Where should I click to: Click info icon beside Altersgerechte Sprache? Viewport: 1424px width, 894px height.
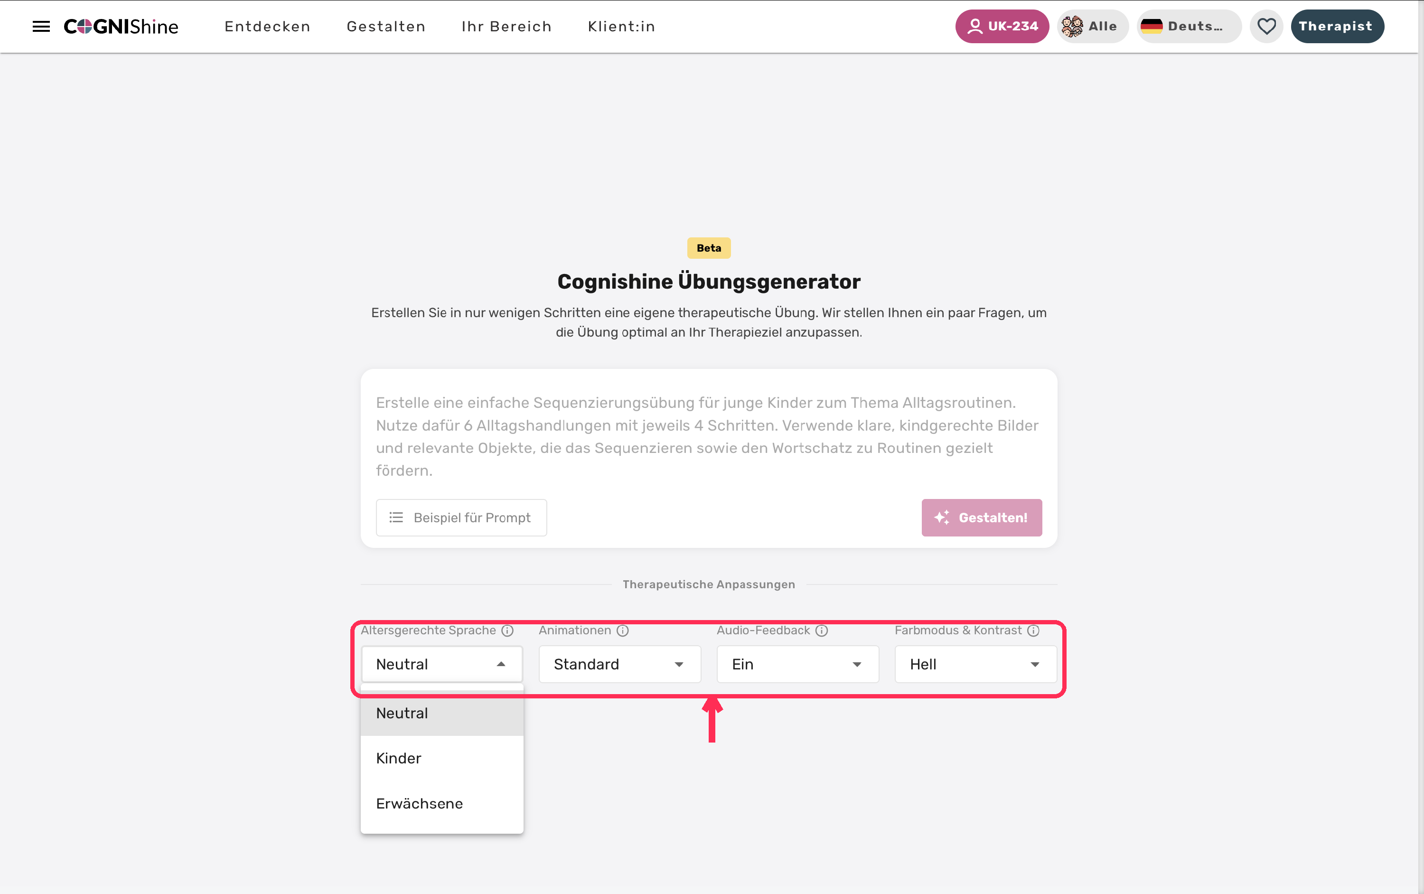click(507, 631)
